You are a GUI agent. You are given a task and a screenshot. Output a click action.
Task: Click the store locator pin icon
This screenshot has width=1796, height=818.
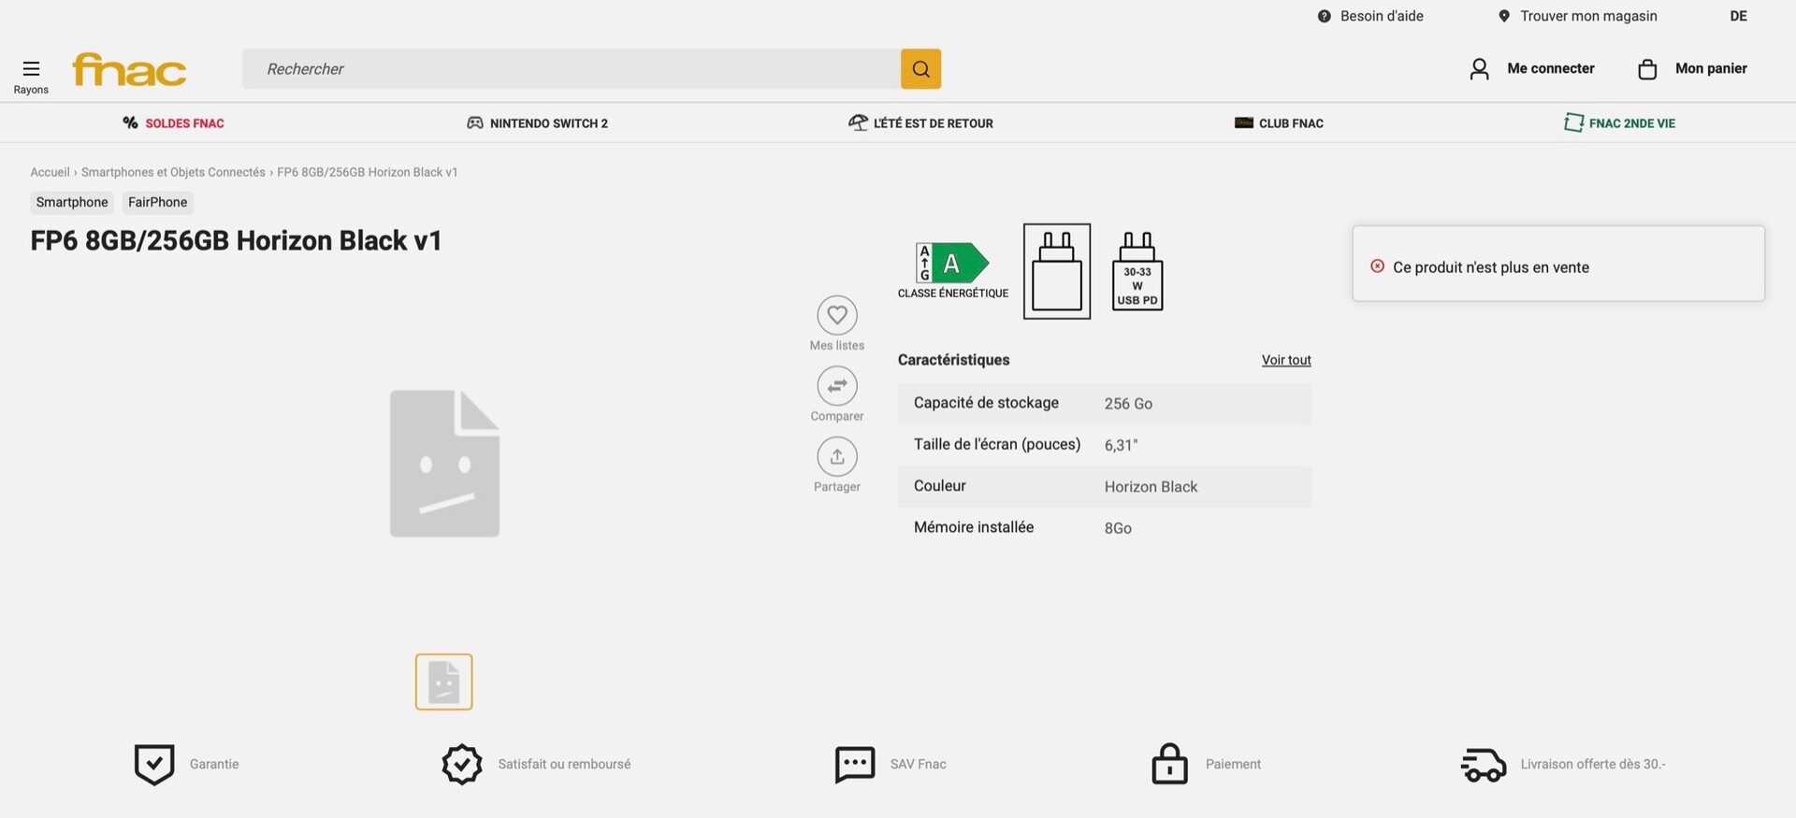(x=1504, y=16)
